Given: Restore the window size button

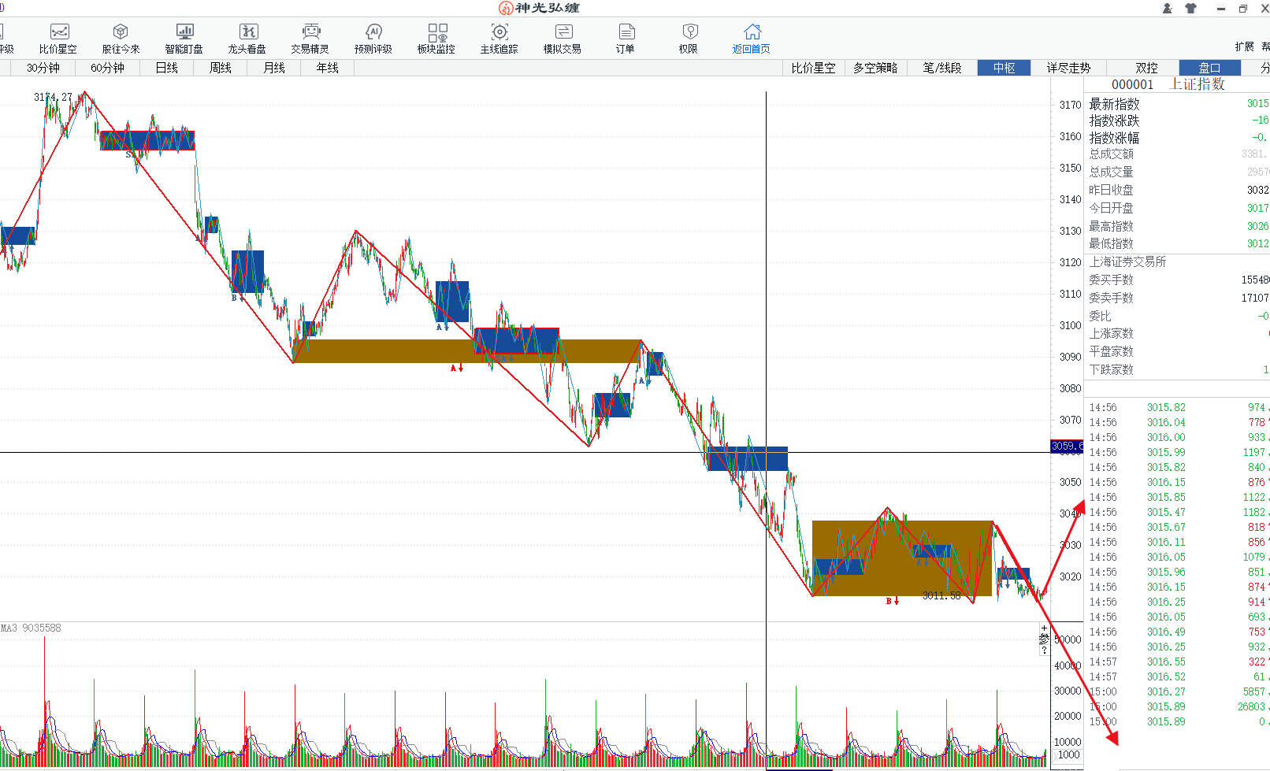Looking at the screenshot, I should 1243,8.
